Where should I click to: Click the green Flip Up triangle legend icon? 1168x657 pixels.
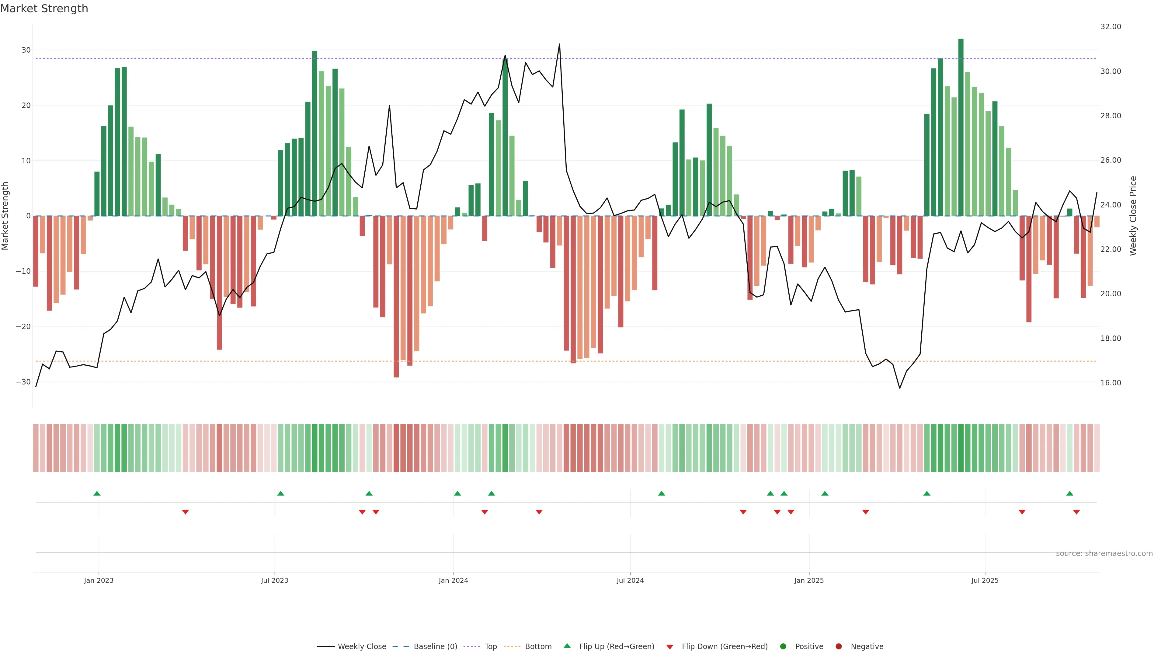tap(567, 646)
